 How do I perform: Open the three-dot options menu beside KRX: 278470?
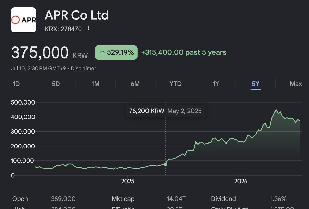(89, 28)
